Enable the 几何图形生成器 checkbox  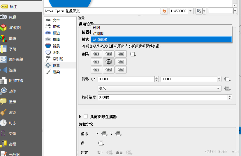(86, 116)
